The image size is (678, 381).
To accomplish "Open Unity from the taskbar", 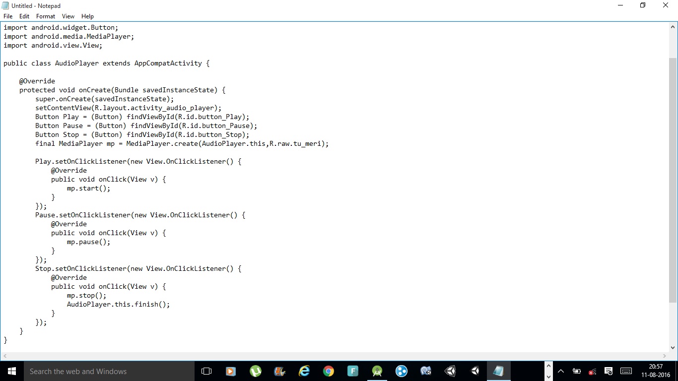I will tap(450, 371).
